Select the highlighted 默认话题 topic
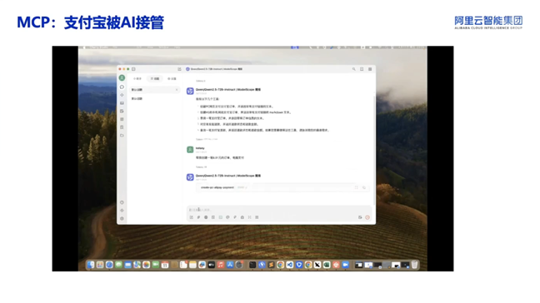Viewport: 540px width, 303px height. coord(155,90)
